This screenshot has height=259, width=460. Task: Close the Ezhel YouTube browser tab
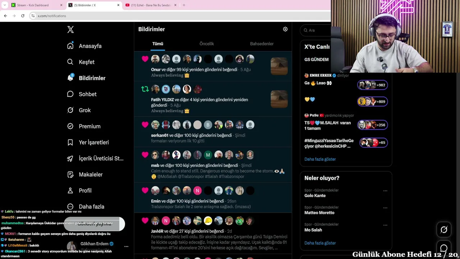click(x=175, y=5)
